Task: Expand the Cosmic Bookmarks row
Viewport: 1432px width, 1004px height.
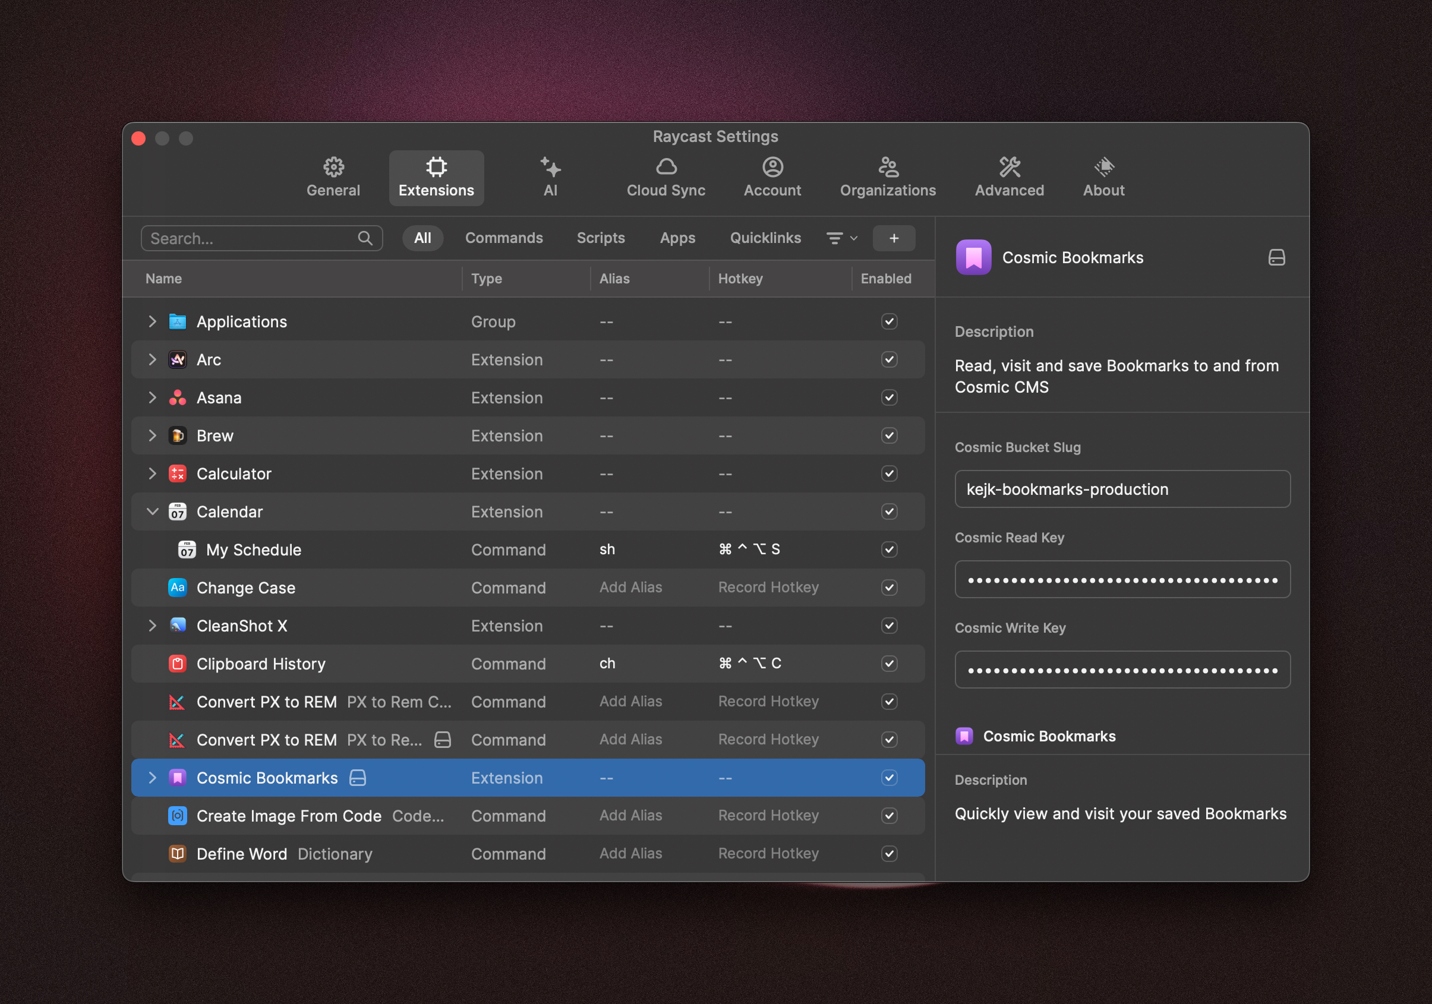Action: point(152,778)
